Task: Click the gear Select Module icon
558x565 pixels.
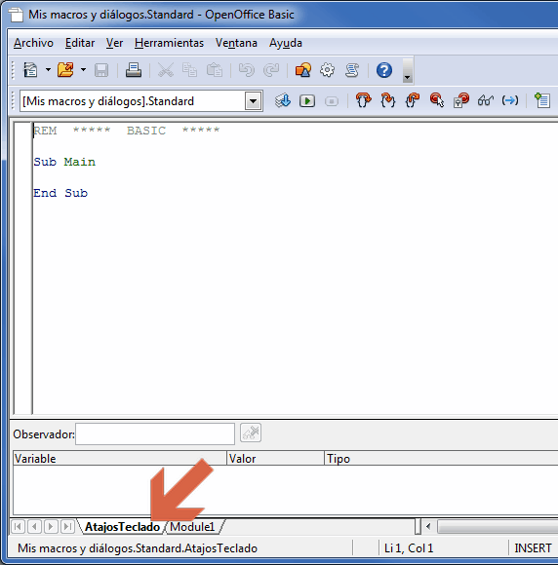Action: coord(328,70)
